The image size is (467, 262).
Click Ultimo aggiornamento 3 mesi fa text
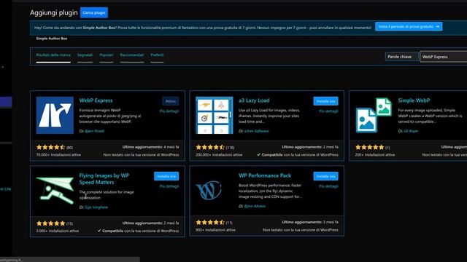[309, 222]
